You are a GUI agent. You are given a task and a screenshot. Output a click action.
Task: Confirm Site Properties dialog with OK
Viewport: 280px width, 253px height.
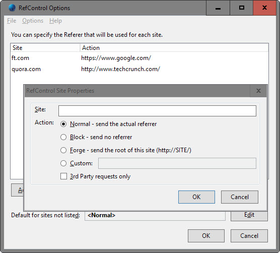(196, 197)
